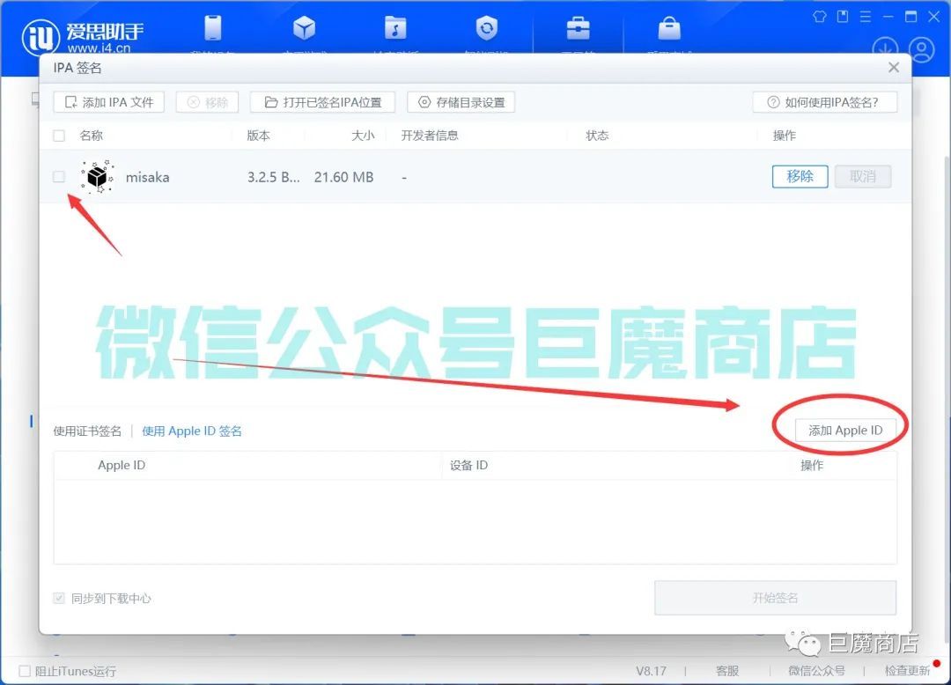Open 微信公众号 in status bar
The height and width of the screenshot is (685, 951).
[x=816, y=671]
